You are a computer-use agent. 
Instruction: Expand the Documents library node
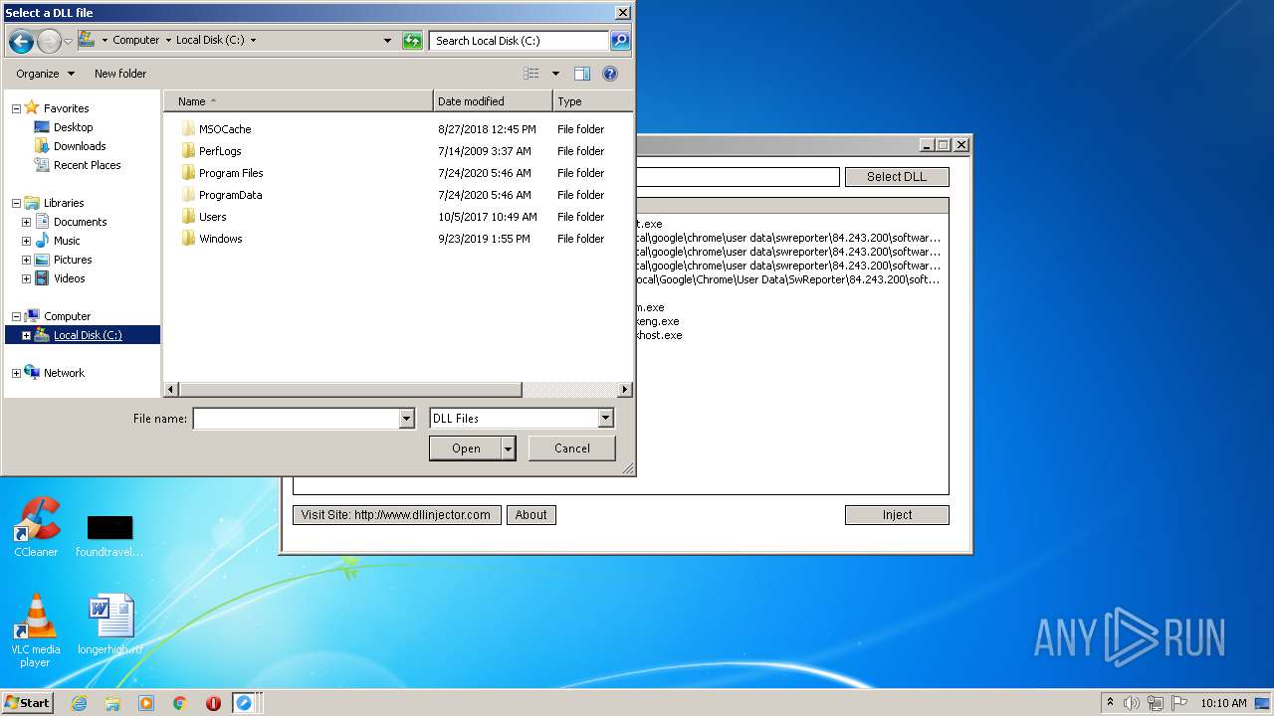26,222
